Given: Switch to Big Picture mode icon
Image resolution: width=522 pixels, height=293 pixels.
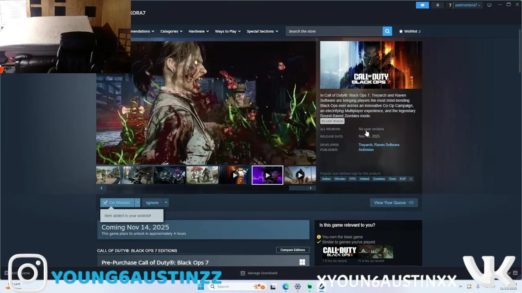Looking at the screenshot, I should (x=489, y=5).
